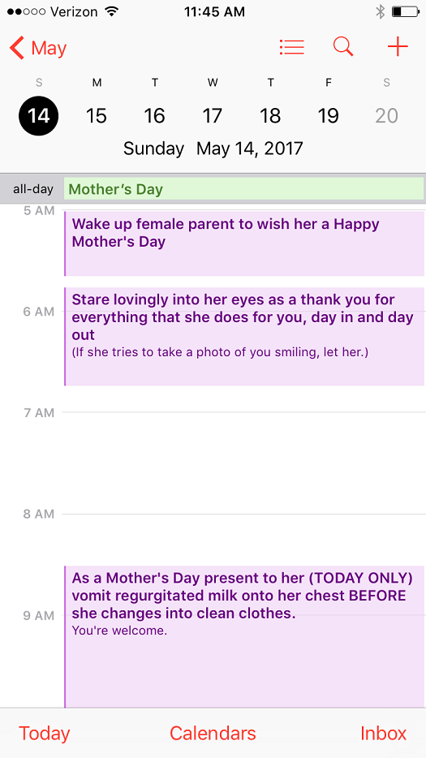Open the Inbox in bottom bar
This screenshot has height=758, width=426.
tap(384, 734)
